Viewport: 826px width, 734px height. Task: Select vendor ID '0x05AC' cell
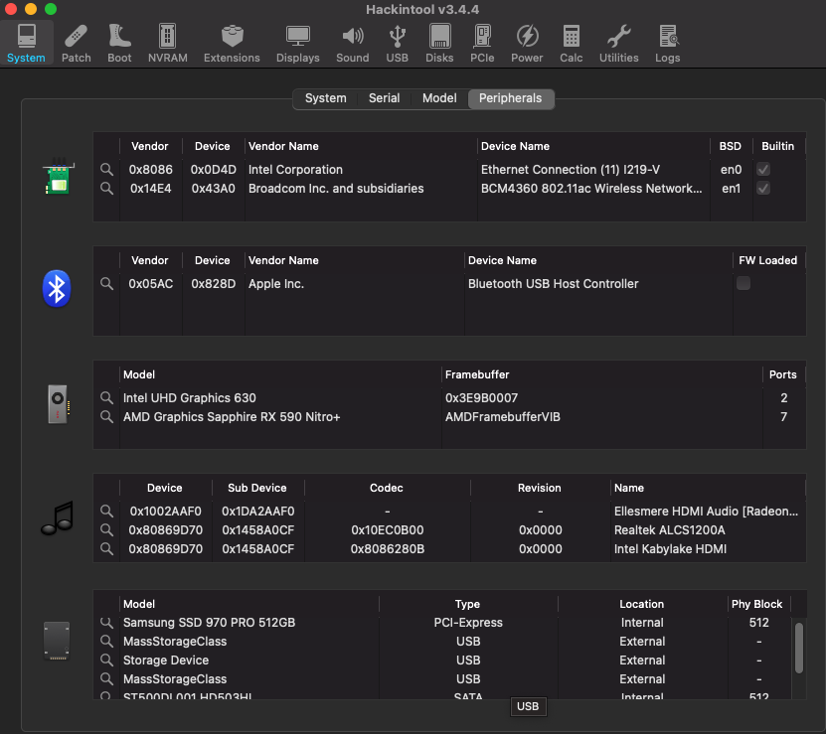(x=151, y=284)
